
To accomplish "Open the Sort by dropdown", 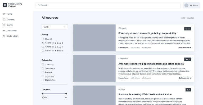I will coord(54,27).
